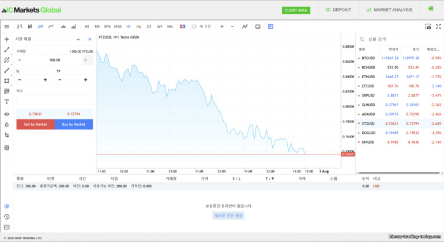The image size is (444, 242).
Task: Open the indicators list icon
Action: (245, 26)
